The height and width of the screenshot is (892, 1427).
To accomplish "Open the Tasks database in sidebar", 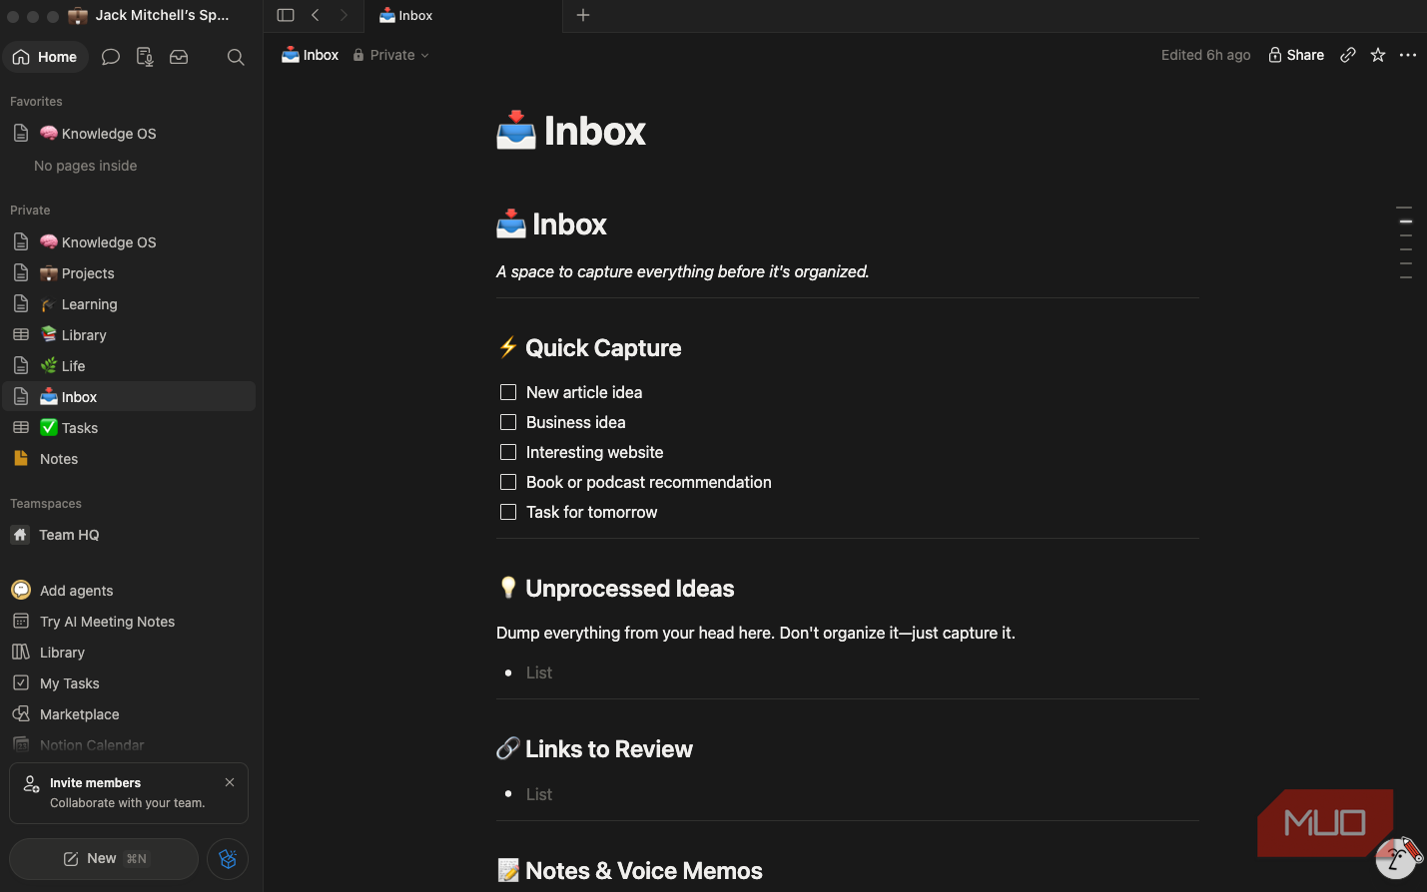I will (129, 428).
